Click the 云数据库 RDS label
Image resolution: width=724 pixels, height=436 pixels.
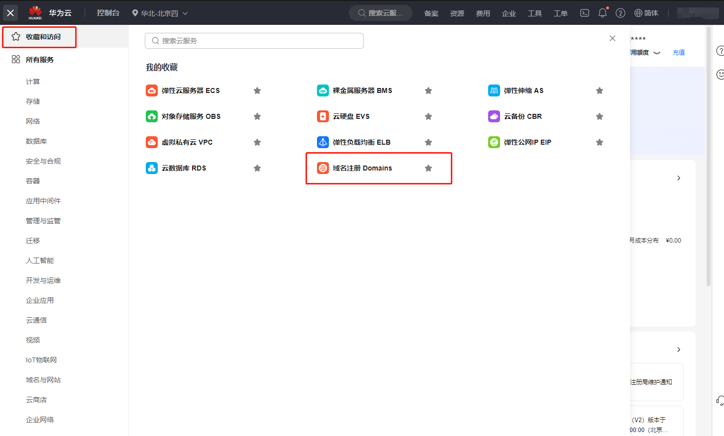click(184, 168)
